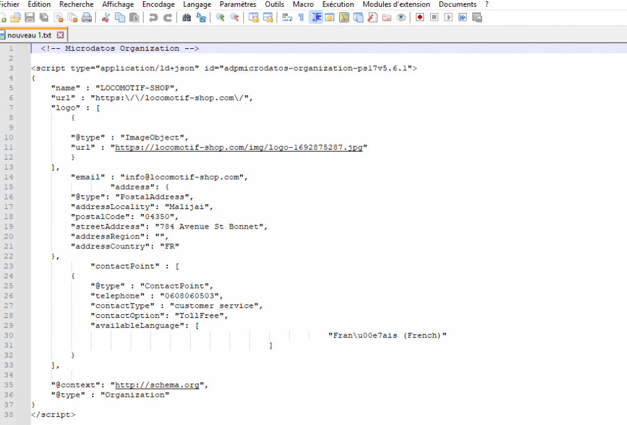Viewport: 627px width, 425px height.
Task: Open the Documents menu
Action: tap(458, 4)
